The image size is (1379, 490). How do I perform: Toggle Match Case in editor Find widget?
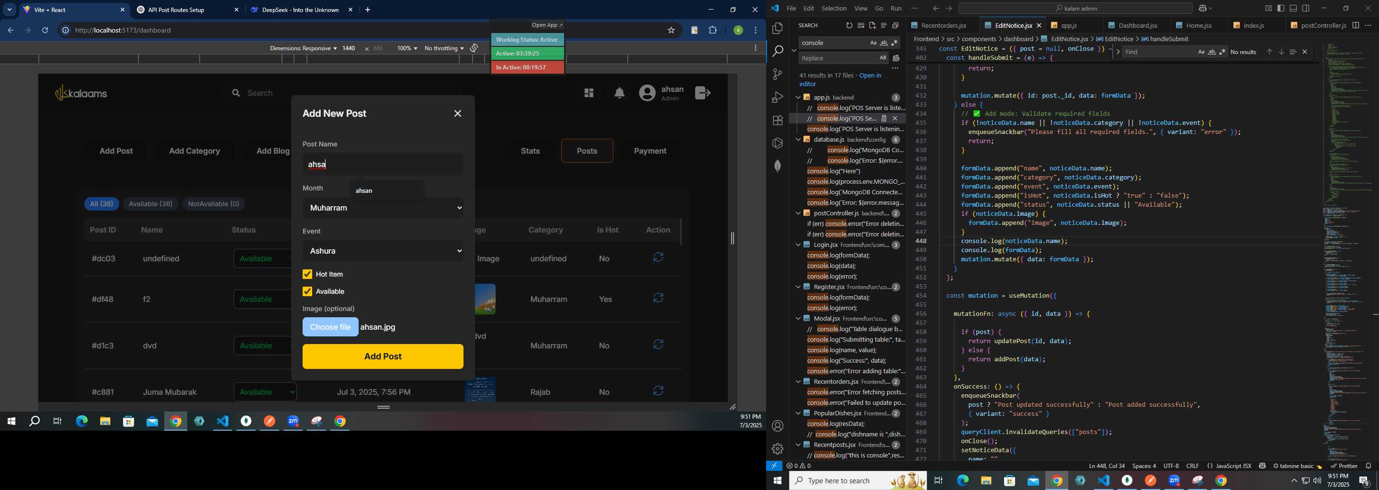pos(1201,52)
